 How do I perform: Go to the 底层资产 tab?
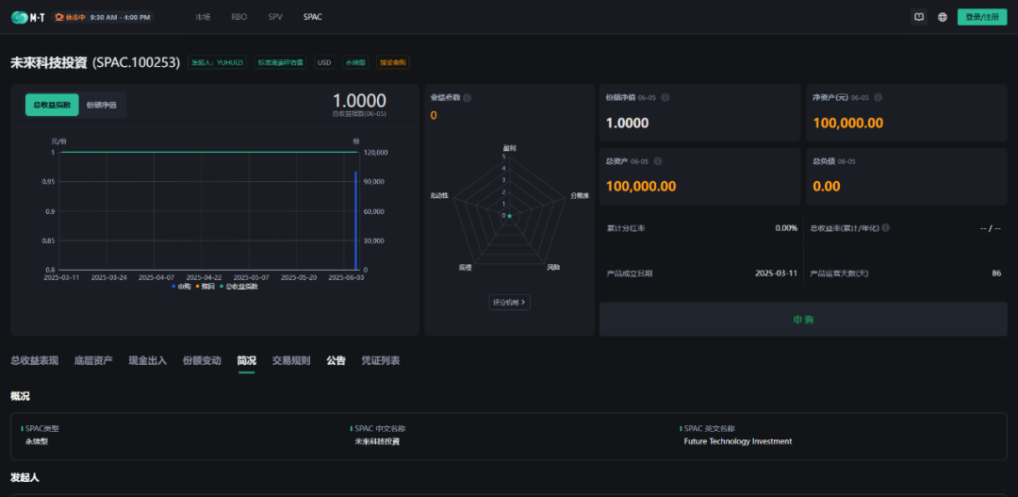pos(93,360)
